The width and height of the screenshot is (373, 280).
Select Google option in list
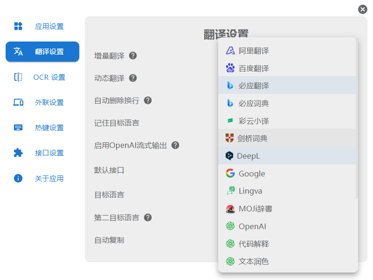pos(287,173)
